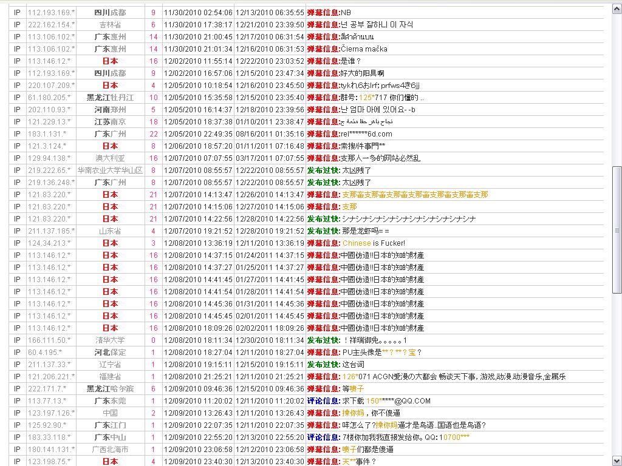The height and width of the screenshot is (466, 622).
Task: Click location 华南农业大学华山区
Action: (x=111, y=171)
